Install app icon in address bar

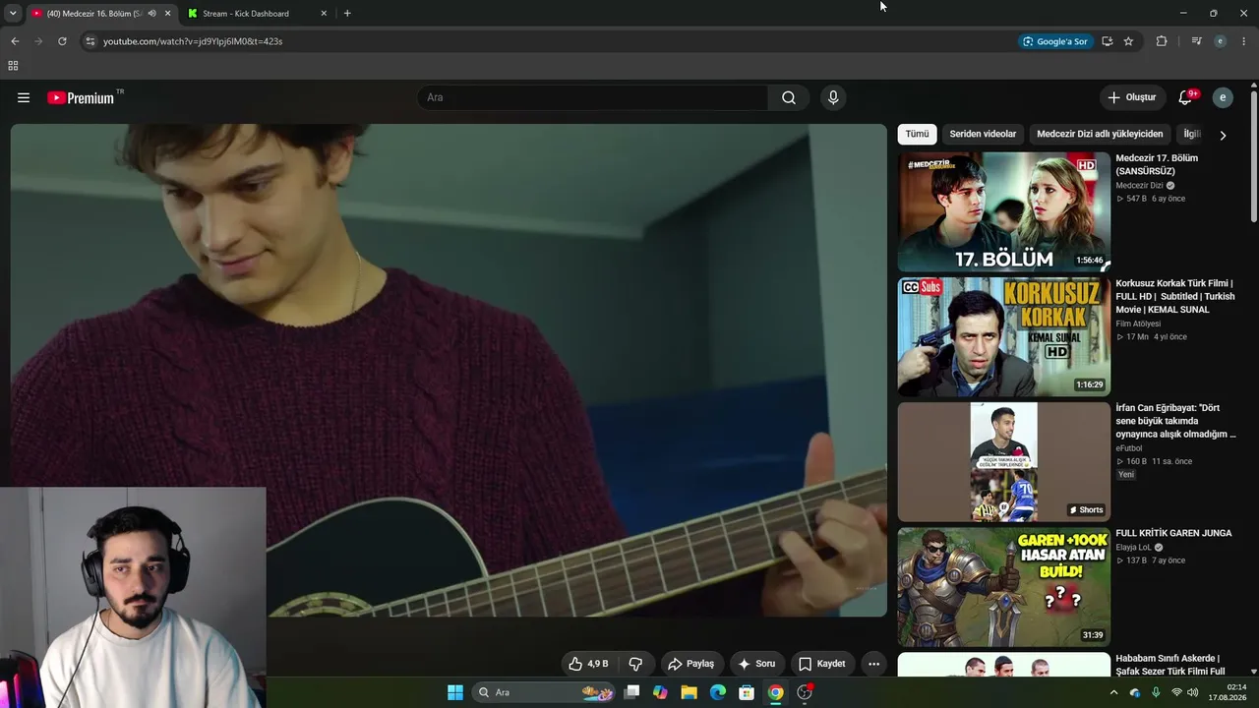pos(1107,41)
